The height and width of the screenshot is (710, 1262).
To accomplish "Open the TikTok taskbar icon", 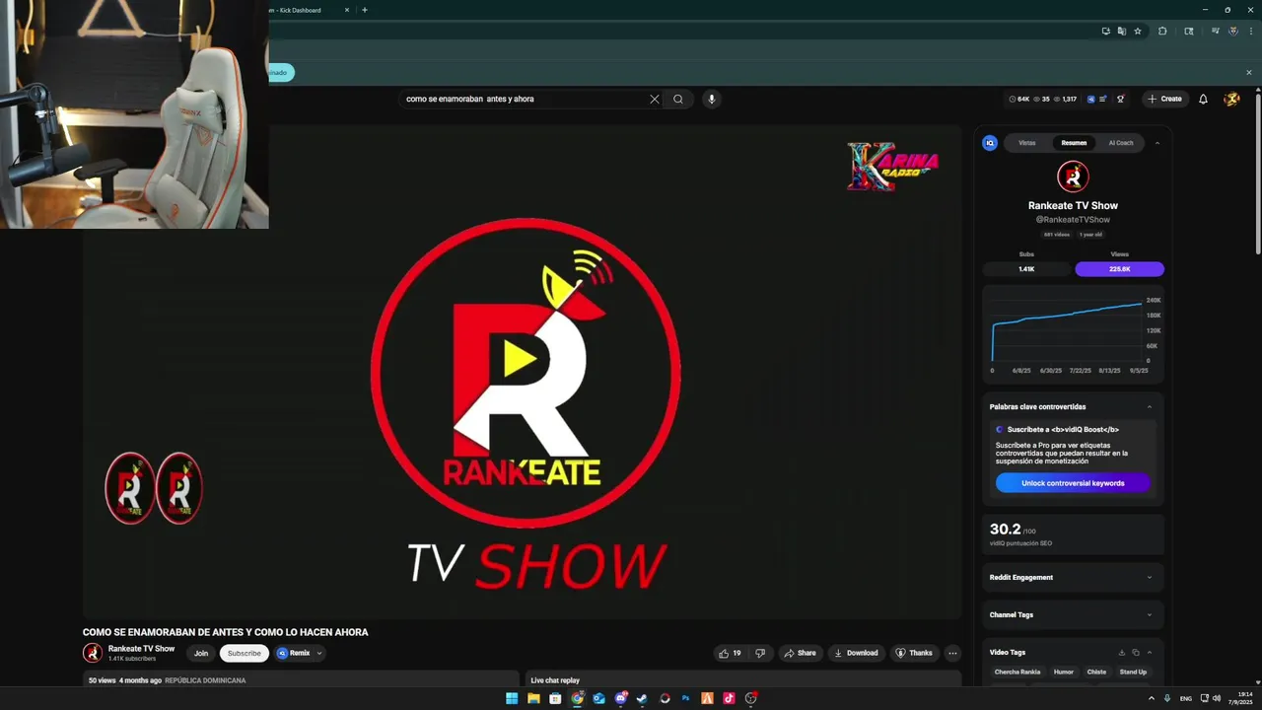I will pos(729,698).
